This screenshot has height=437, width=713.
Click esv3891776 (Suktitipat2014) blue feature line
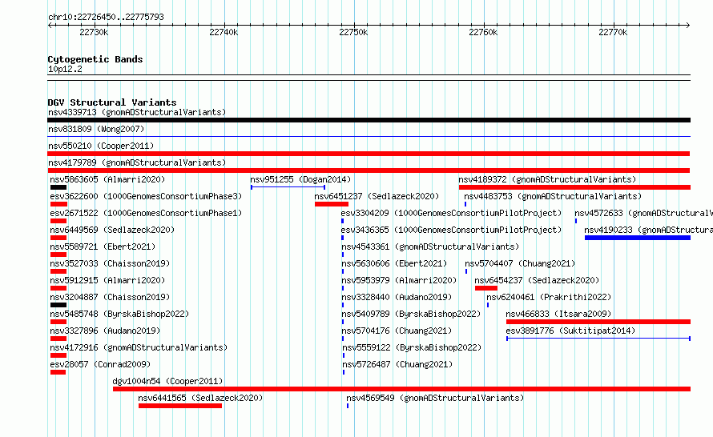click(x=598, y=339)
